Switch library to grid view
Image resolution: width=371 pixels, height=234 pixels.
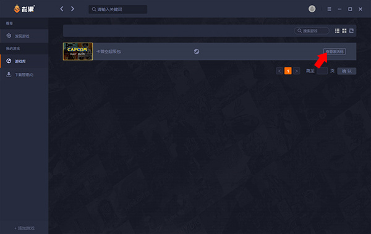(344, 31)
